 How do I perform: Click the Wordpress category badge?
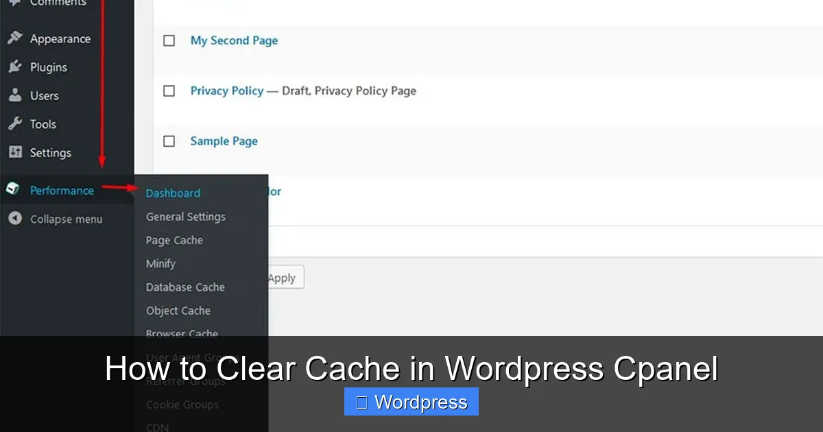(x=411, y=402)
